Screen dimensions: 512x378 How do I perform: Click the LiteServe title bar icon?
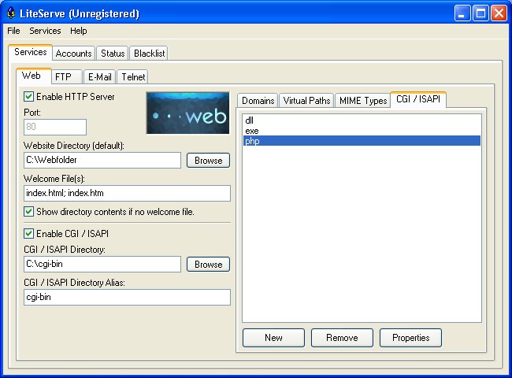pyautogui.click(x=11, y=13)
